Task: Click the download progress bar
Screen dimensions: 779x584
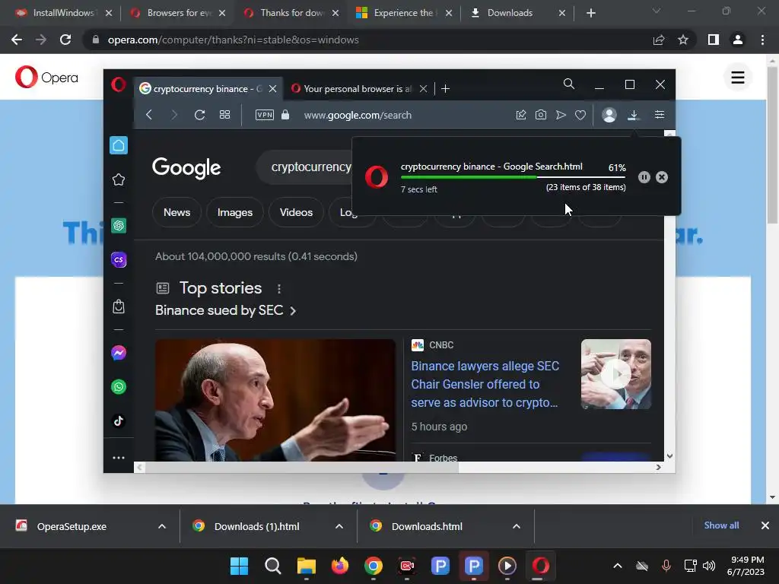Action: click(x=514, y=177)
